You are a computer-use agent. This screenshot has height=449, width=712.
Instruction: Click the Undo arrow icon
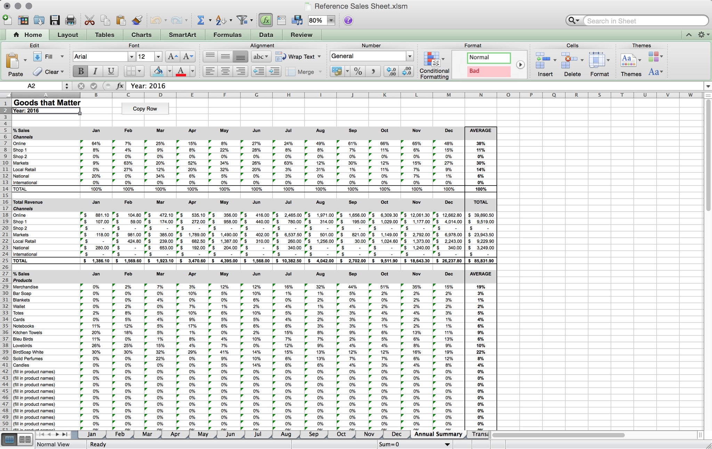[155, 20]
